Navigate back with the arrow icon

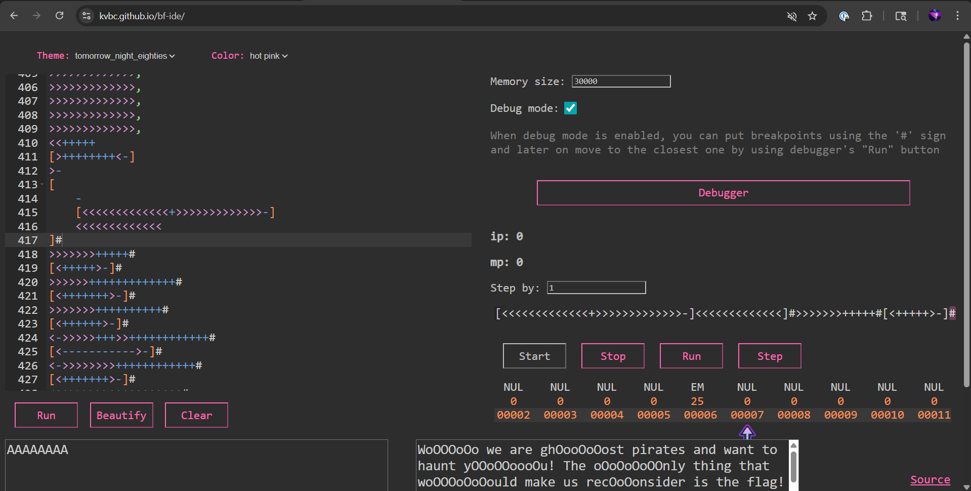click(x=14, y=16)
